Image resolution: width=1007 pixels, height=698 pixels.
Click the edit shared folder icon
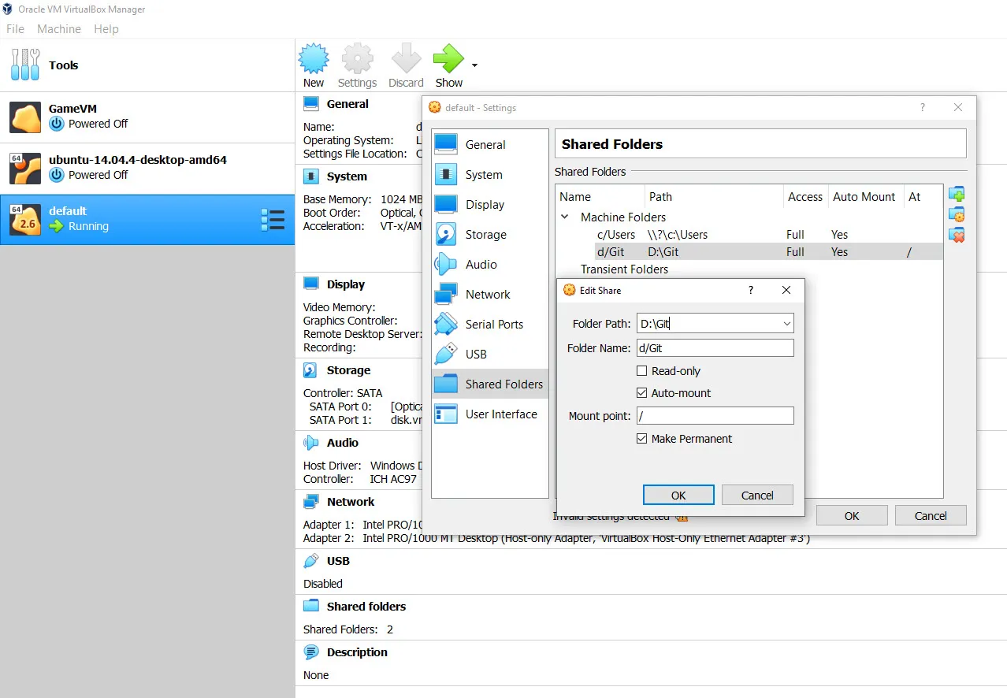tap(957, 214)
